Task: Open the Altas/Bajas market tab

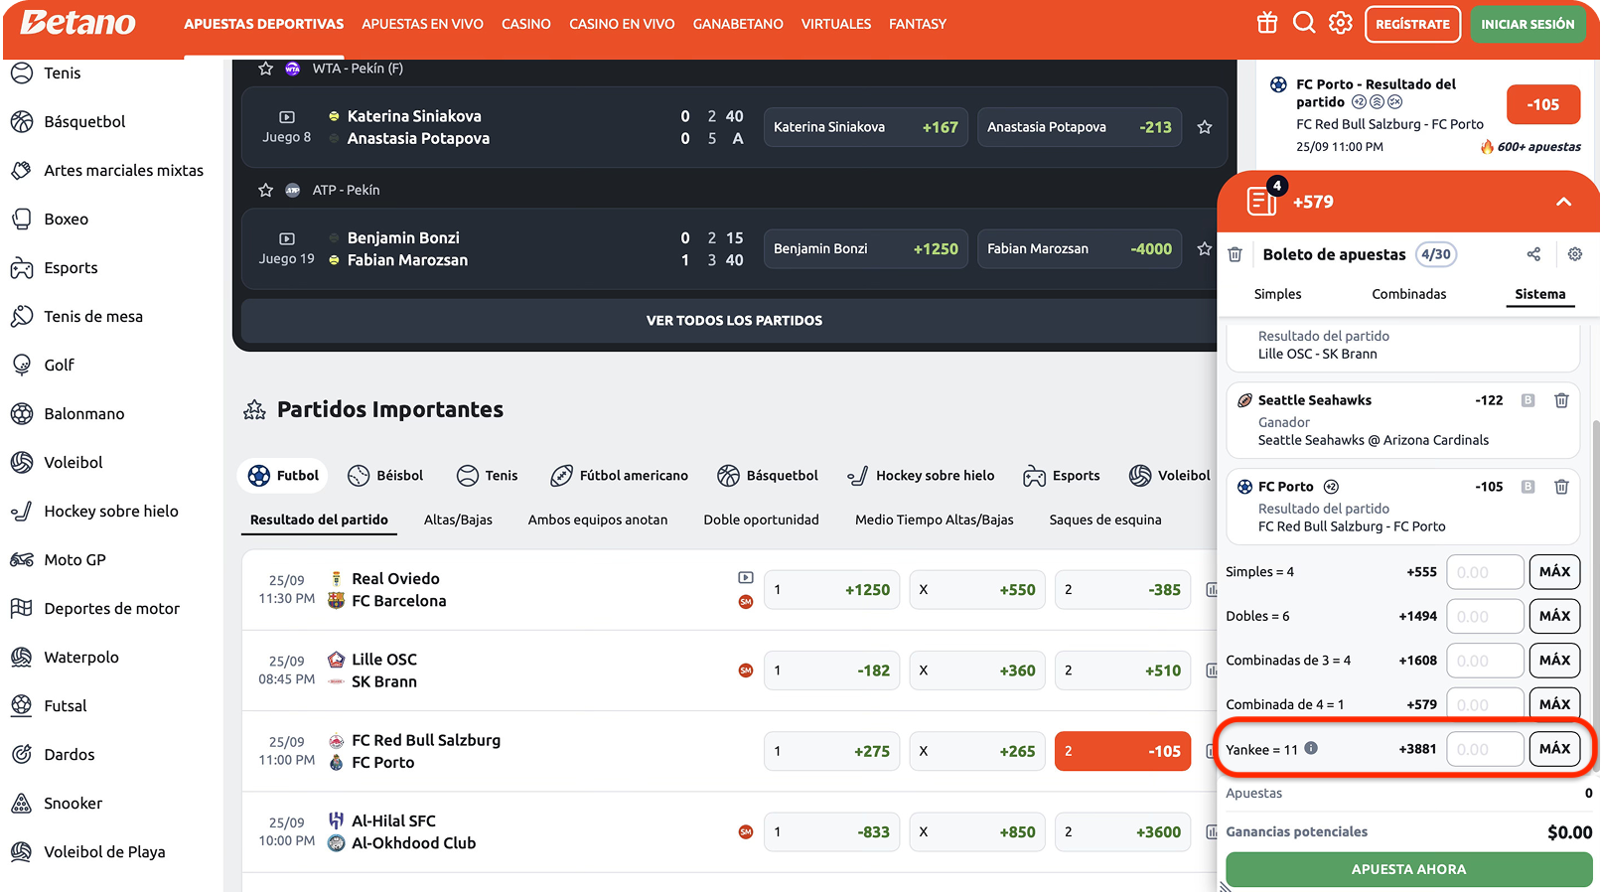Action: point(458,520)
